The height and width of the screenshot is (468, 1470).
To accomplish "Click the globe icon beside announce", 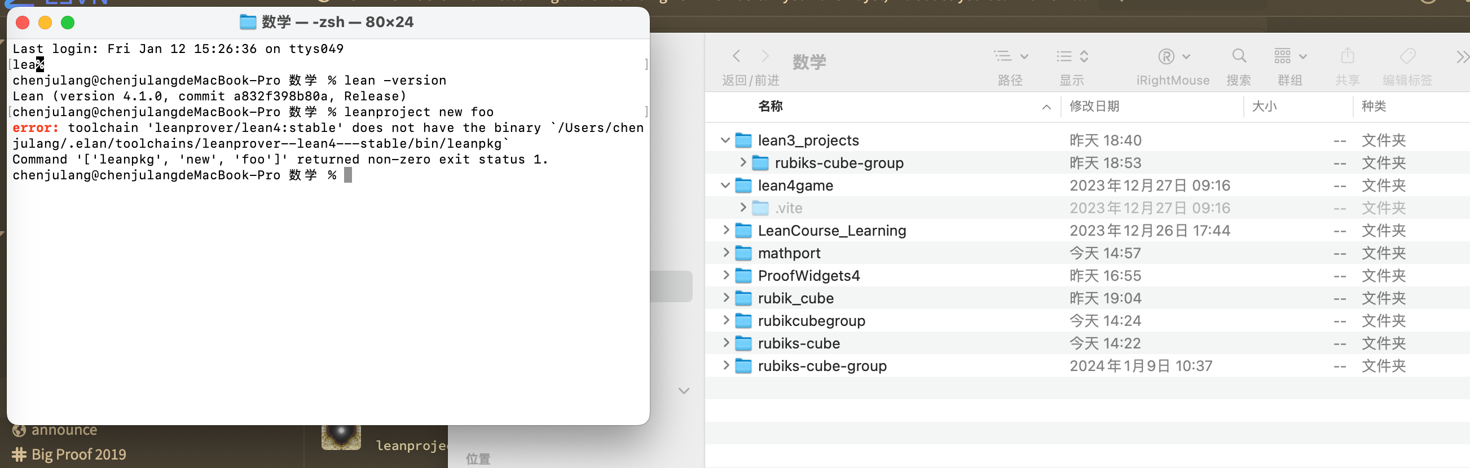I will [x=19, y=430].
